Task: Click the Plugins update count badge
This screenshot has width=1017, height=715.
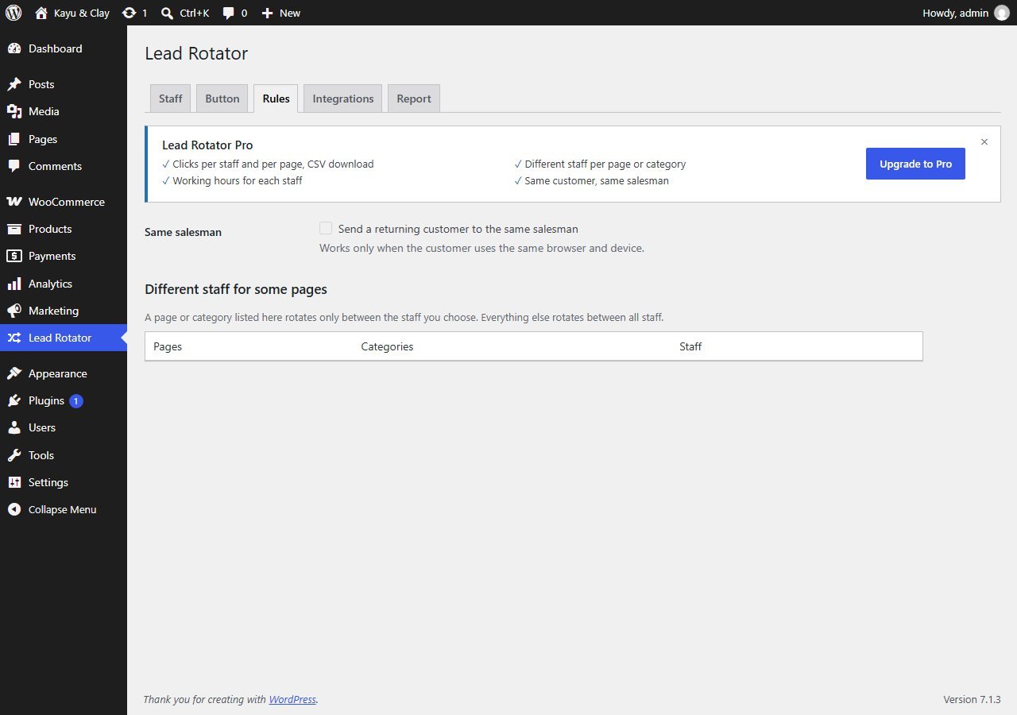Action: click(x=76, y=401)
